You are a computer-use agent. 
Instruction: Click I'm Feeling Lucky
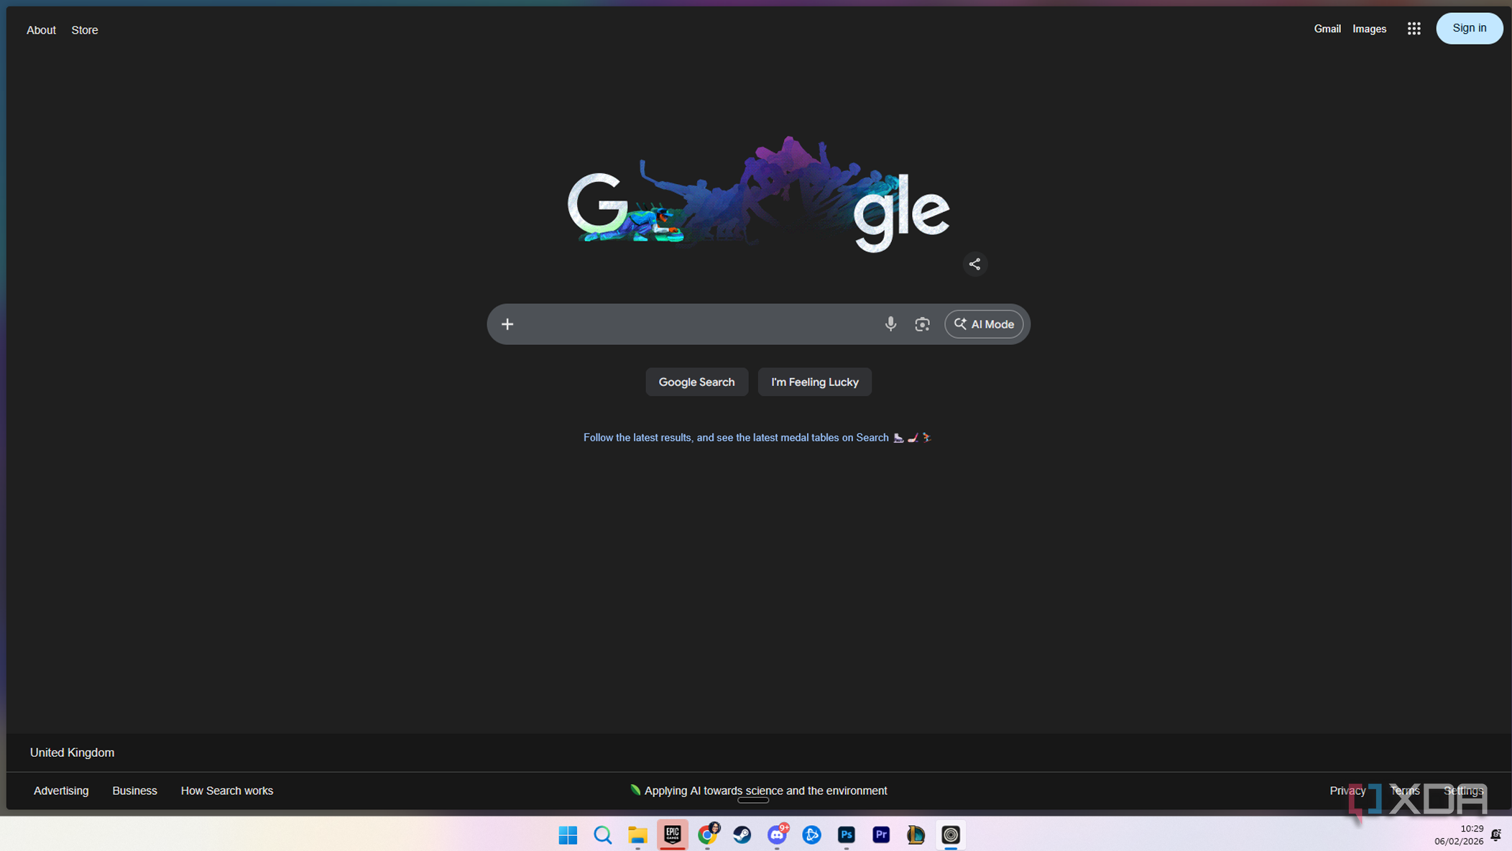point(814,382)
